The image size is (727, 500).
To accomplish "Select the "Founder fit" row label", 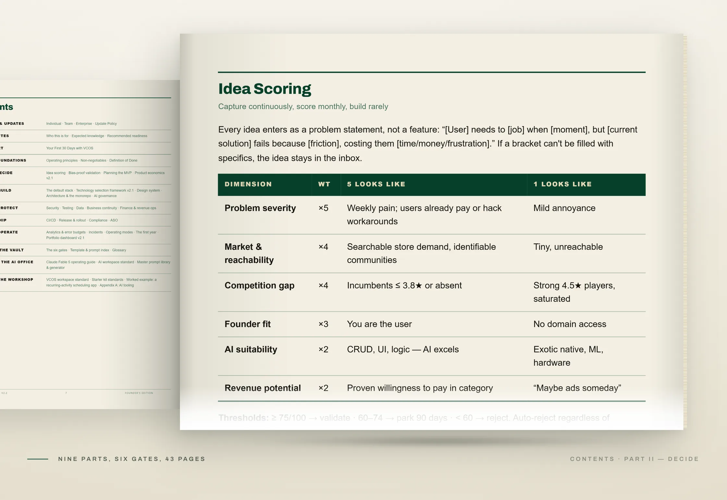I will click(248, 324).
